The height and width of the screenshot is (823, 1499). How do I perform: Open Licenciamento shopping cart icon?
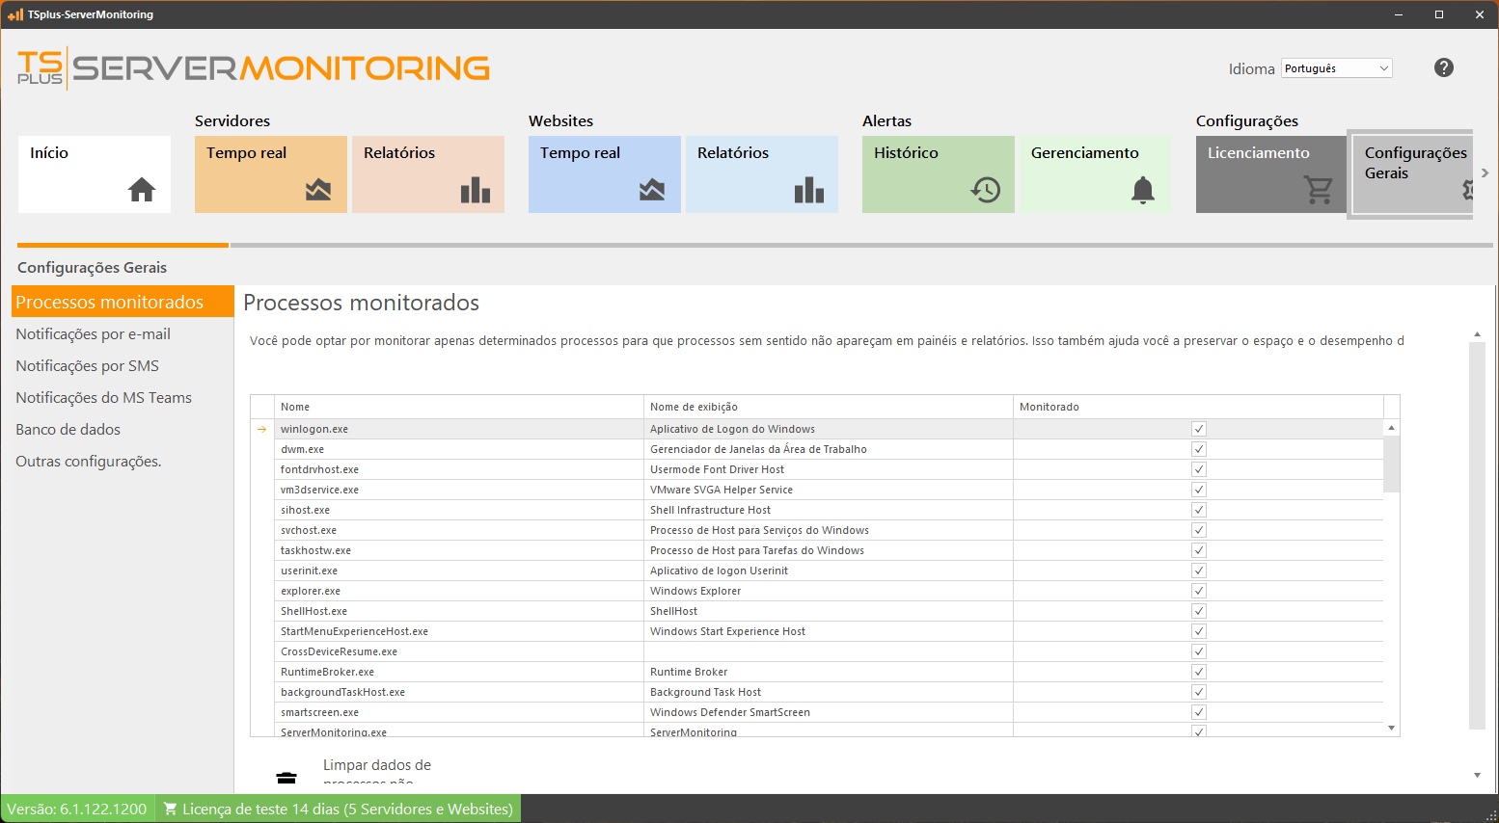point(1318,190)
